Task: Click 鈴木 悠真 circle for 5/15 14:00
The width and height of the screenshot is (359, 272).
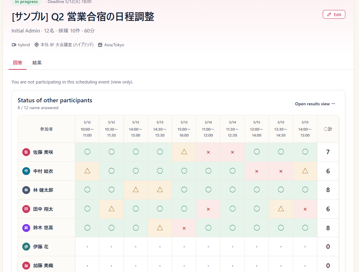Action: tap(305, 228)
